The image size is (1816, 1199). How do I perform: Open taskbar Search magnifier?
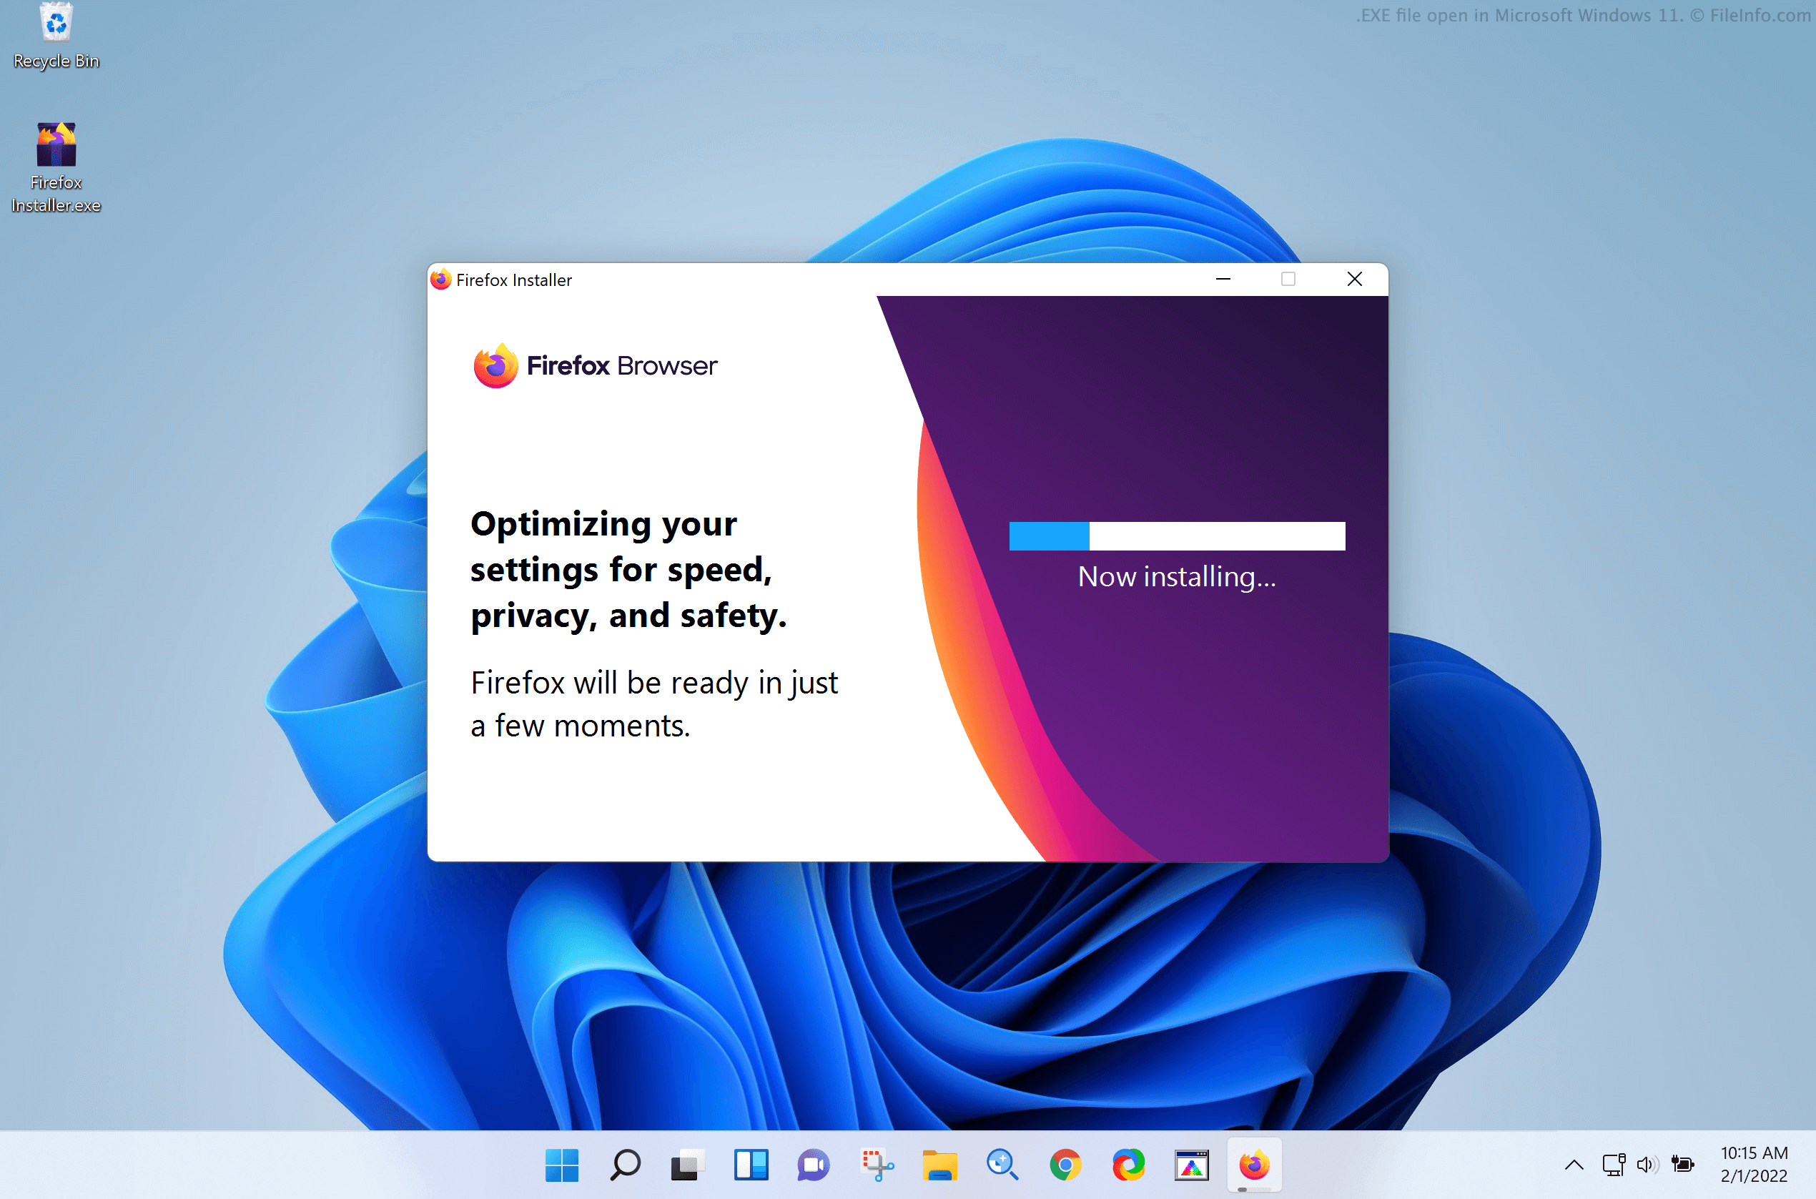[x=625, y=1165]
